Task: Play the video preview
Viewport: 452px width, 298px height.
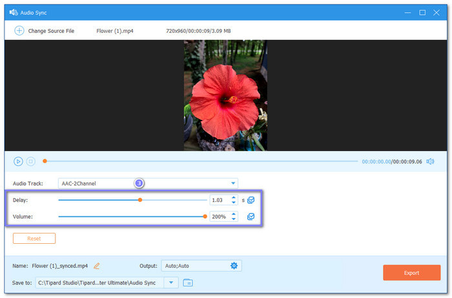Action: [18, 161]
